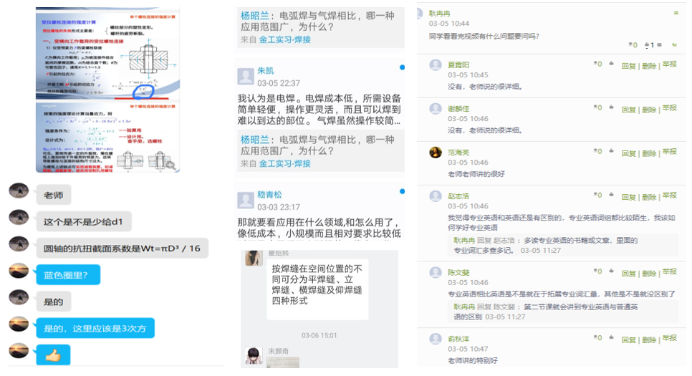The width and height of the screenshot is (692, 376).
Task: Click 回复 on 陈文斐's comment
Action: tap(628, 274)
